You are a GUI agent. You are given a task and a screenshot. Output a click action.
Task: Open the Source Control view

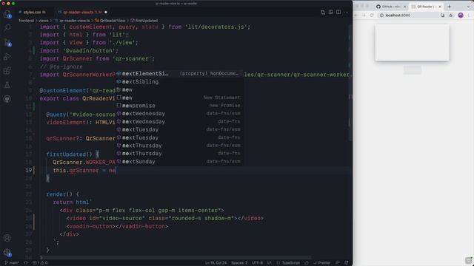[x=7, y=42]
